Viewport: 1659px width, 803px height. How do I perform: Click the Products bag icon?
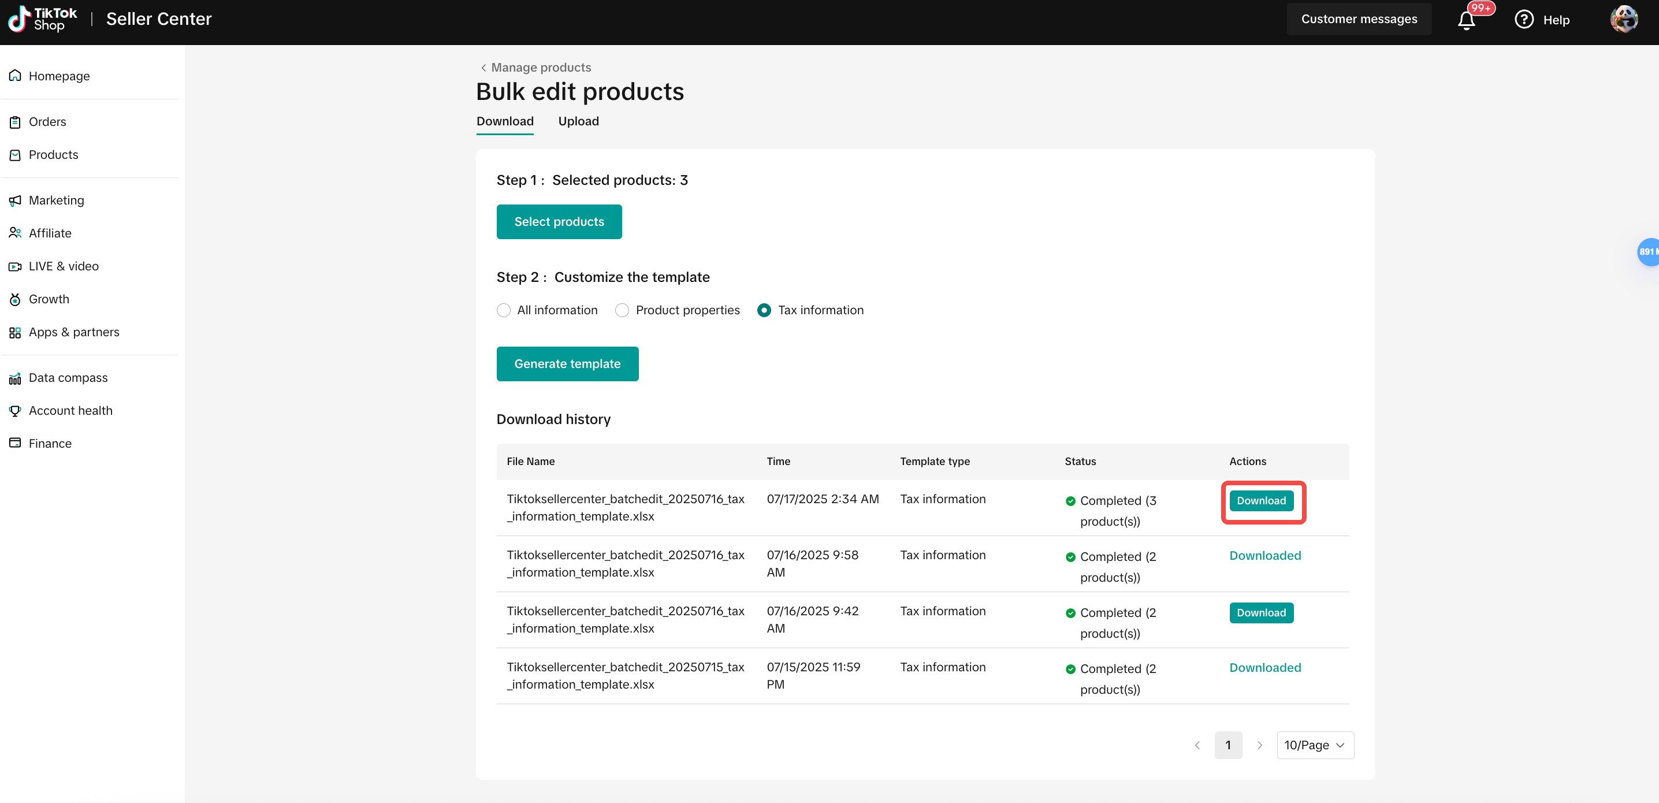tap(15, 155)
